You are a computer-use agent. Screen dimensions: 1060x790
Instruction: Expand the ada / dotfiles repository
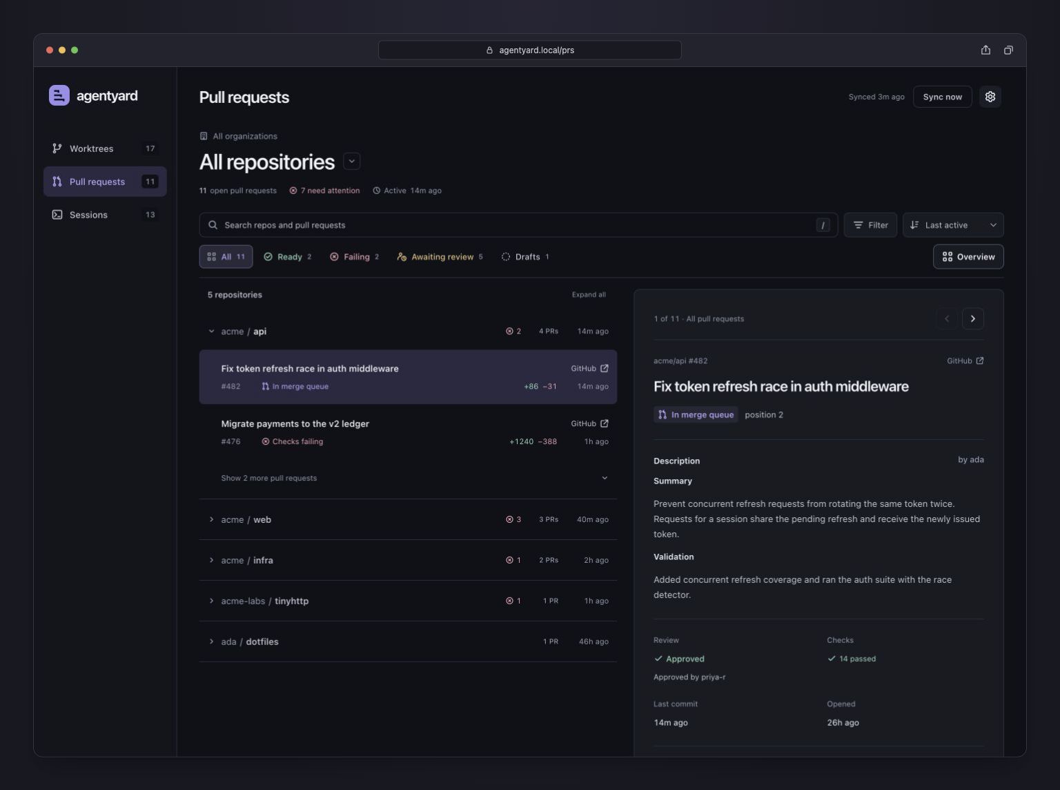211,642
